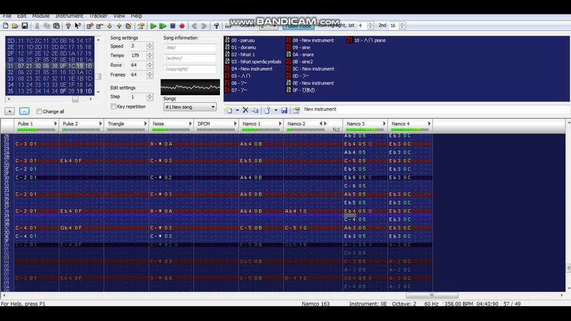Expand Pulse 1 channel effect columns
The height and width of the screenshot is (321, 571).
[x=56, y=124]
